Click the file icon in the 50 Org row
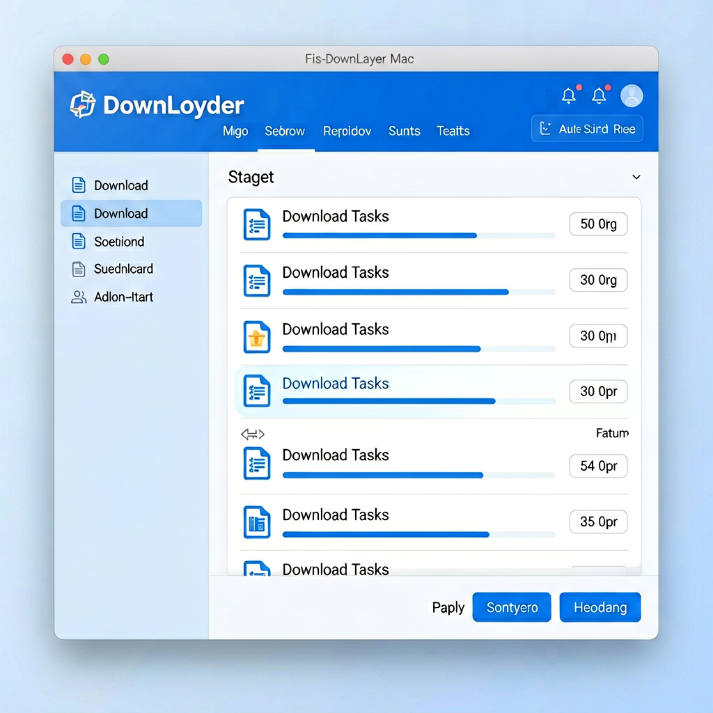 [256, 224]
